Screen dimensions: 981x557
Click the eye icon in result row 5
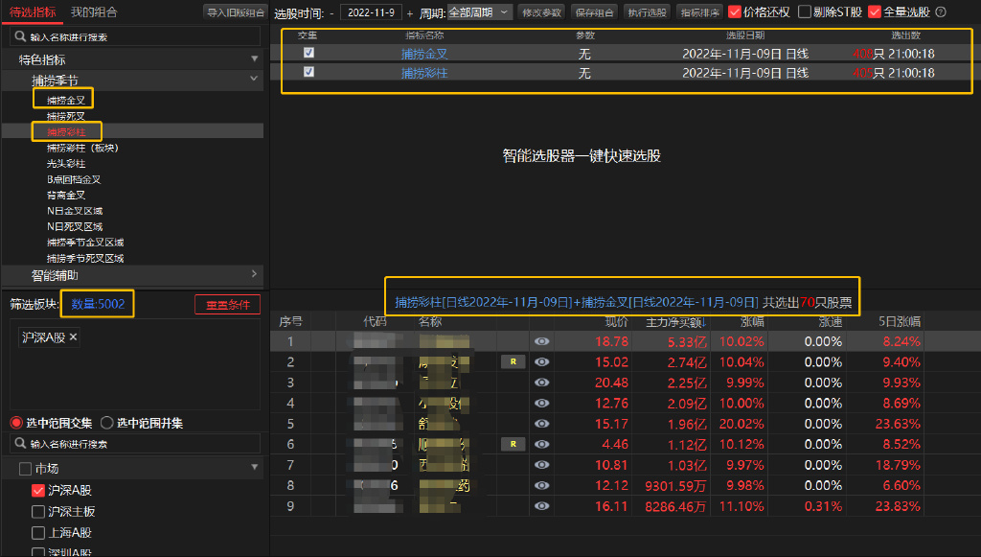click(x=542, y=424)
